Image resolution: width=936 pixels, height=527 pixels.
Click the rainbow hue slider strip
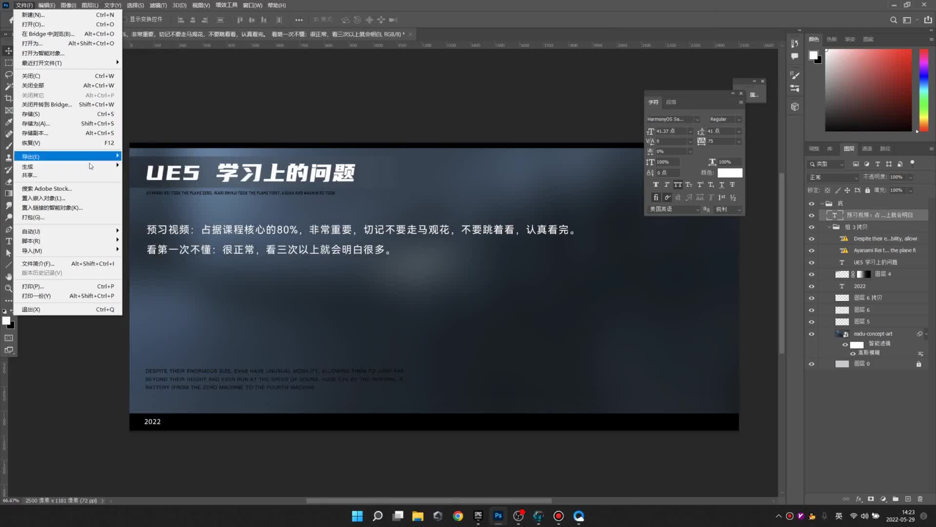coord(924,90)
